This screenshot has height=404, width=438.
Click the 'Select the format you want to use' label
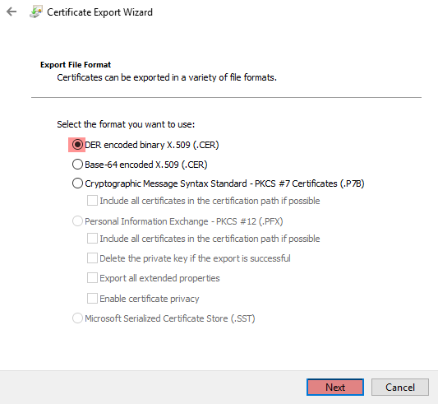126,124
